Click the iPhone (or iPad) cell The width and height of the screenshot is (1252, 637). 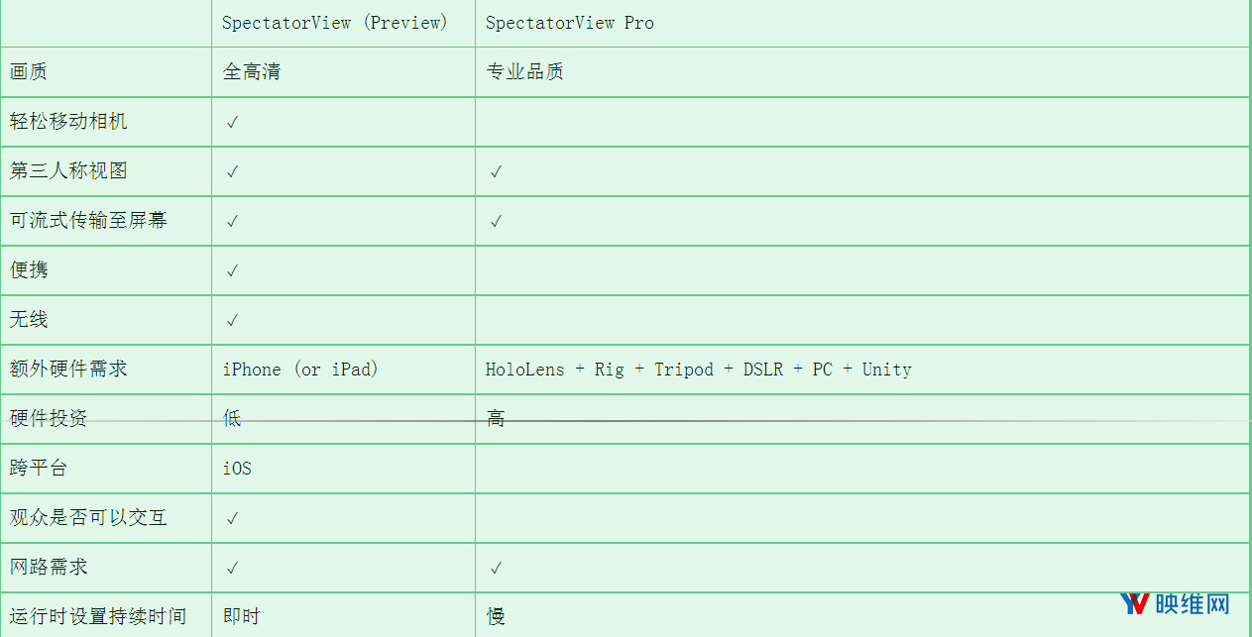coord(300,370)
